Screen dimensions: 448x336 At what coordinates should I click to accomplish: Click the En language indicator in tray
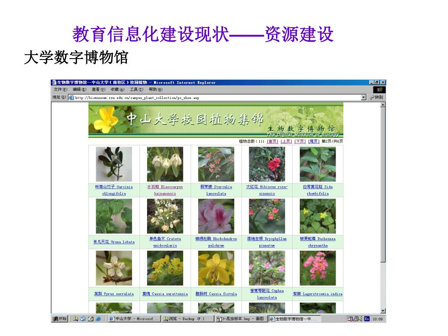pyautogui.click(x=367, y=318)
